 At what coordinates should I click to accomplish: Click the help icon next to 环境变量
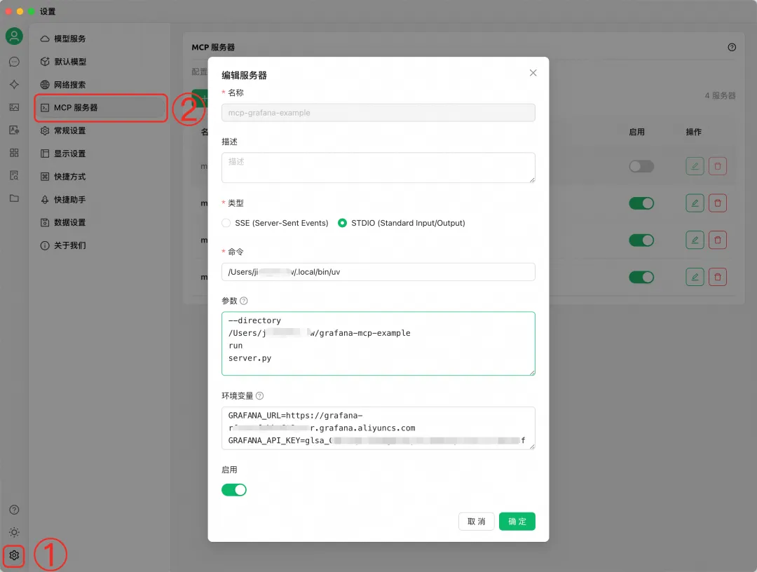(x=260, y=396)
